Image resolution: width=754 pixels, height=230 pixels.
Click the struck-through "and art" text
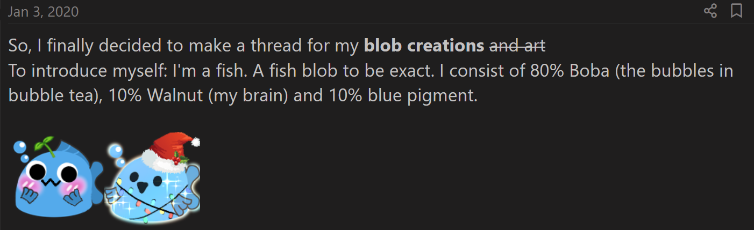[x=517, y=46]
